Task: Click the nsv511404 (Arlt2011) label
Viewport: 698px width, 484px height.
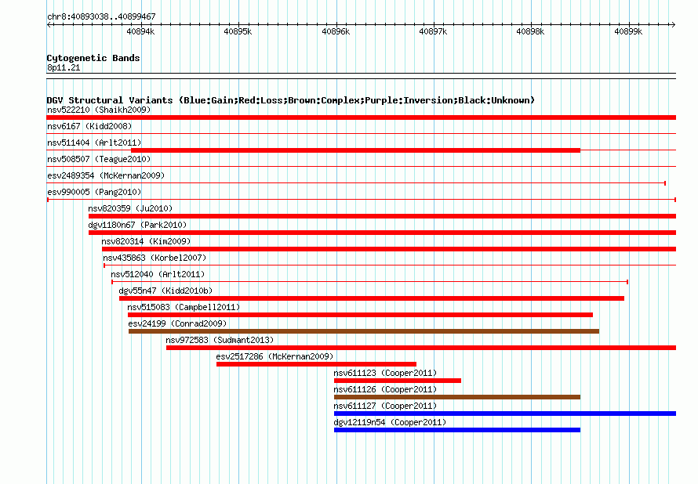Action: click(x=94, y=143)
